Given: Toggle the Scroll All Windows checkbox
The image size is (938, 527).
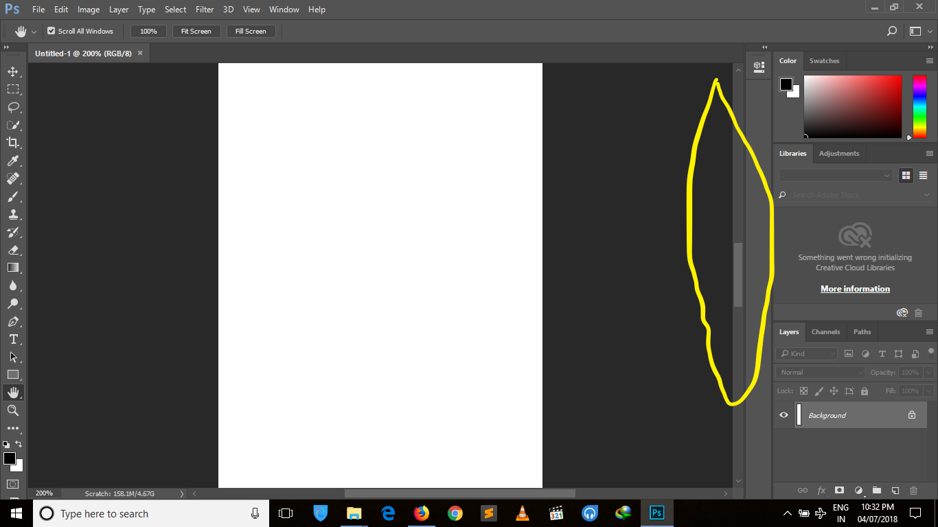Looking at the screenshot, I should 51,31.
